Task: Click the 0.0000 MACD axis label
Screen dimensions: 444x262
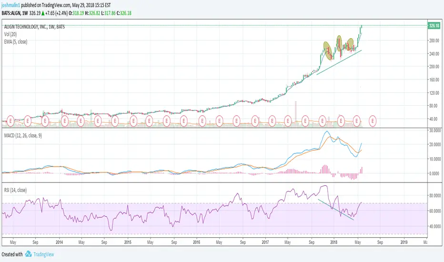Action: pyautogui.click(x=435, y=173)
